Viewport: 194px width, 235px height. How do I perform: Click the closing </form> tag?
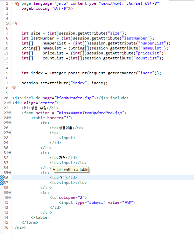click(x=30, y=222)
